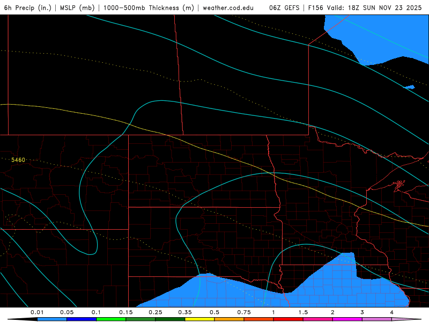Click the 'MSLP (mb)' header label
429x322 pixels.
(77, 8)
